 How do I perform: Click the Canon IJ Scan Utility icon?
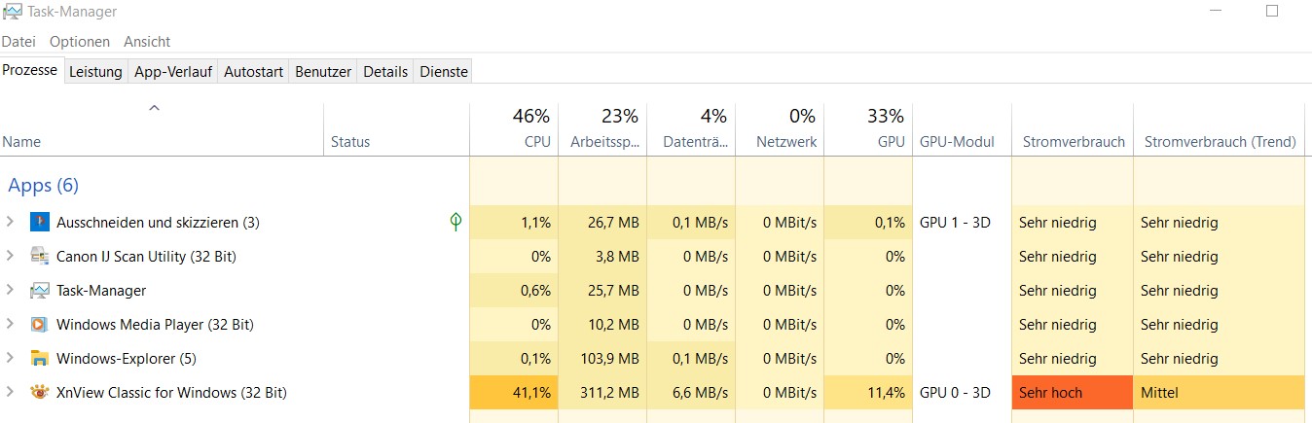pos(39,257)
